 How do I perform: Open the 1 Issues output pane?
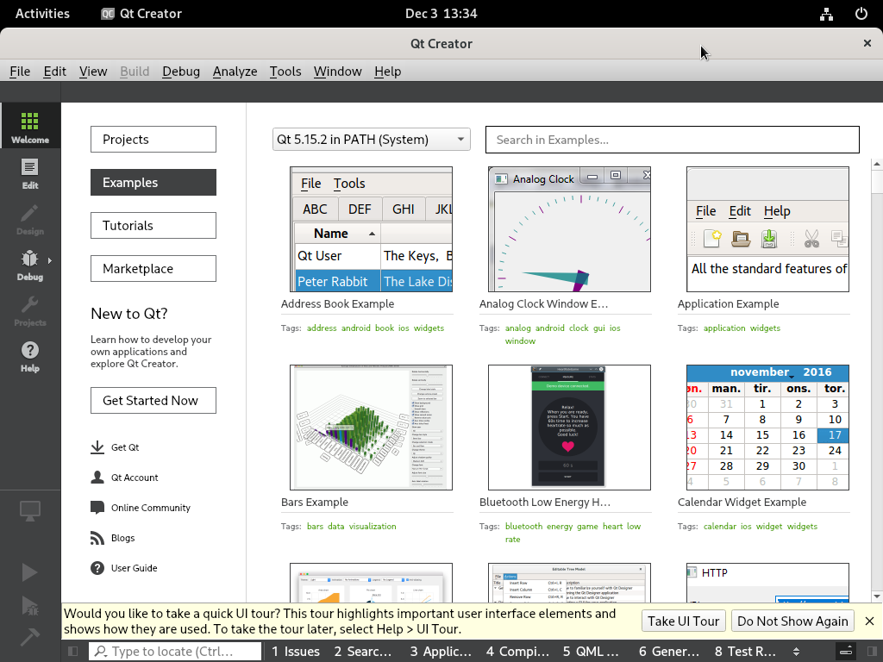pos(296,652)
